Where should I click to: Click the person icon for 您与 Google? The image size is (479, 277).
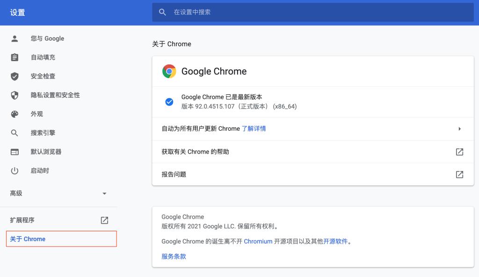point(15,38)
